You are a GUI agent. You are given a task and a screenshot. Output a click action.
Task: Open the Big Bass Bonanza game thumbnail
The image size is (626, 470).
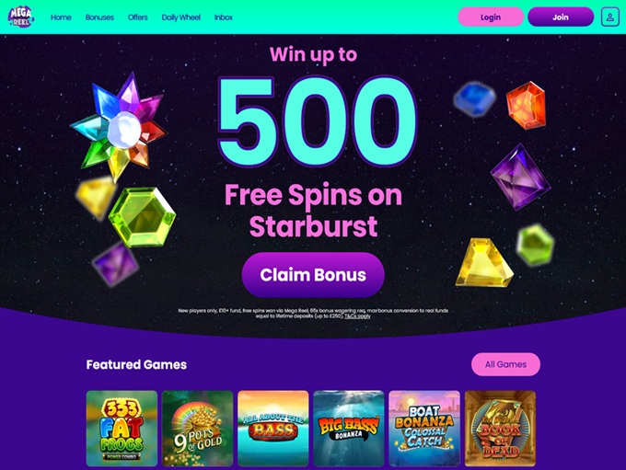349,429
